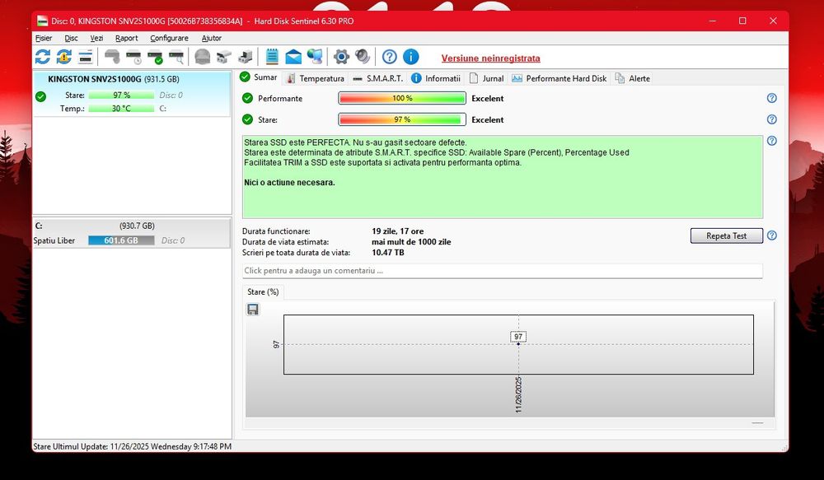Click the refresh icon with warning triangle
This screenshot has height=480, width=824.
[63, 57]
